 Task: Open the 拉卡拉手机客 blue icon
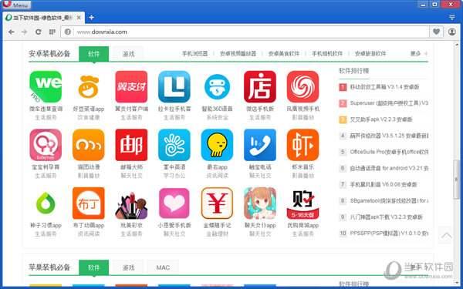pyautogui.click(x=174, y=86)
